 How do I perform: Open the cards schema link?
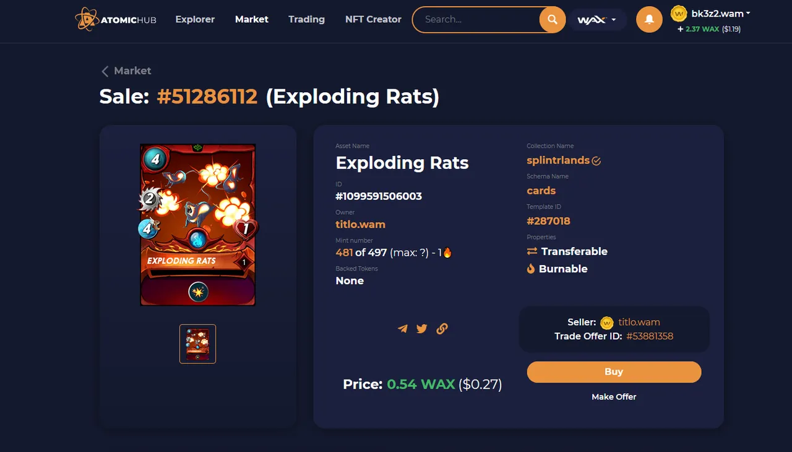541,191
